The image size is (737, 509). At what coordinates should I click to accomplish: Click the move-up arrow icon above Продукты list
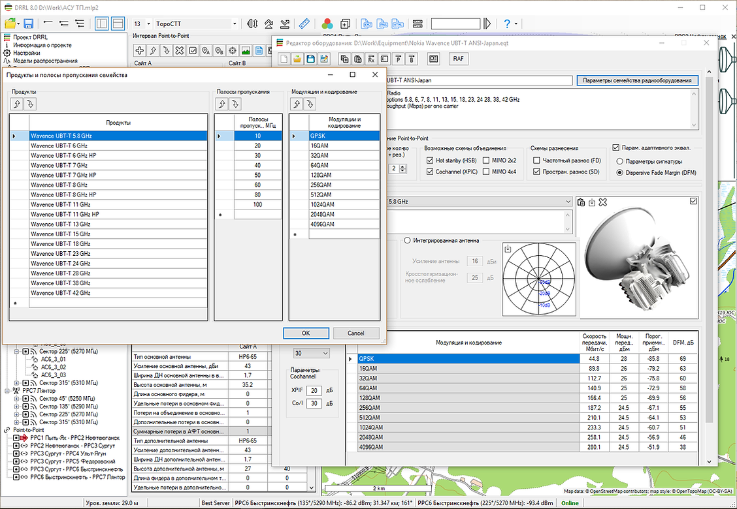tap(16, 104)
